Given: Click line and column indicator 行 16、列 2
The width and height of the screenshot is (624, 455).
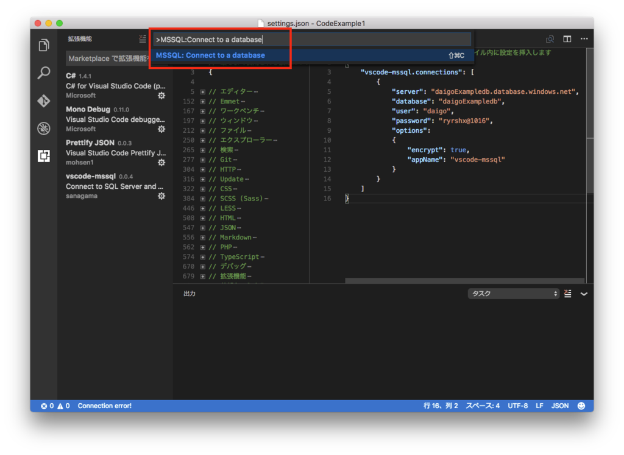Looking at the screenshot, I should pos(441,406).
